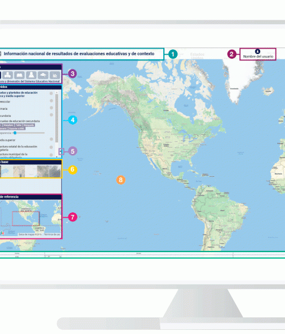Select the open book theme icon
Viewport: 285px width, 334px height.
pos(20,75)
